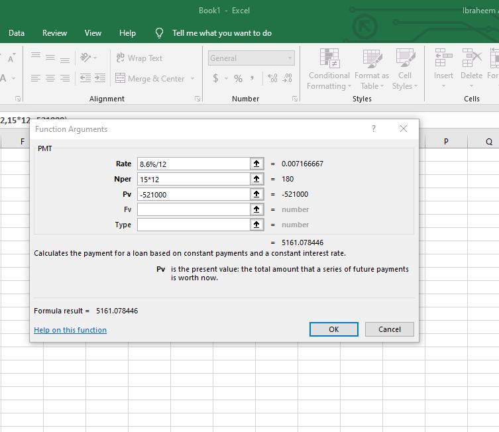Click the Comma Style icon
Viewport: 499px width, 432px height.
[x=252, y=78]
